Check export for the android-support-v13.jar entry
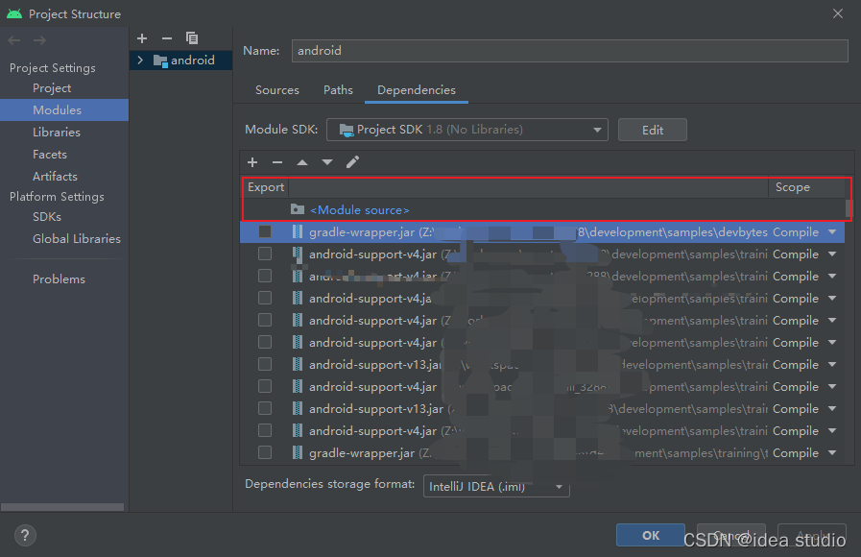 [x=265, y=364]
